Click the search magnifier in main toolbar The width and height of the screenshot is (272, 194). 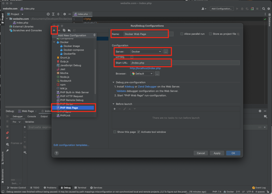263,9
